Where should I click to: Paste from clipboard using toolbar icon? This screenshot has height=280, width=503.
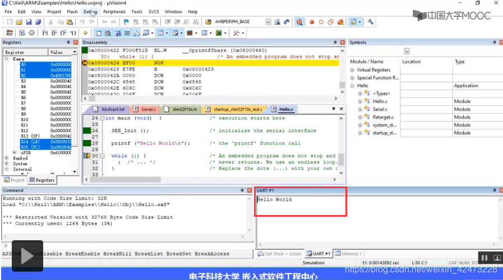click(x=70, y=22)
